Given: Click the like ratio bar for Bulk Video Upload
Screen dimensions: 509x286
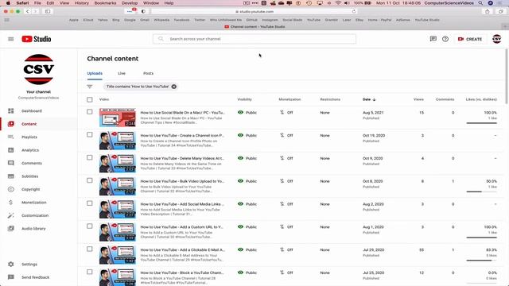Looking at the screenshot, I should [x=481, y=191].
